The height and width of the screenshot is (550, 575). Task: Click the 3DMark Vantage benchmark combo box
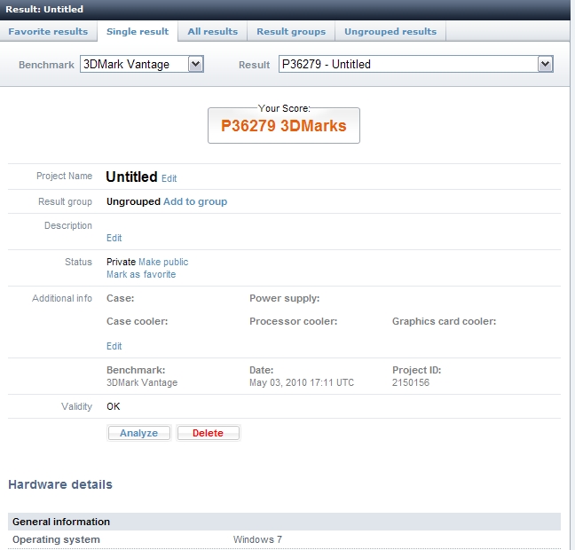(x=142, y=64)
